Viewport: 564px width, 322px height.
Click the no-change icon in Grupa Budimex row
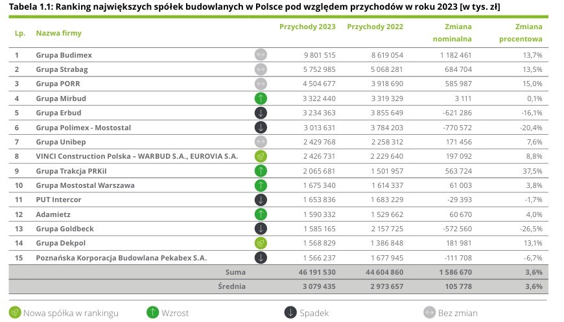[261, 54]
